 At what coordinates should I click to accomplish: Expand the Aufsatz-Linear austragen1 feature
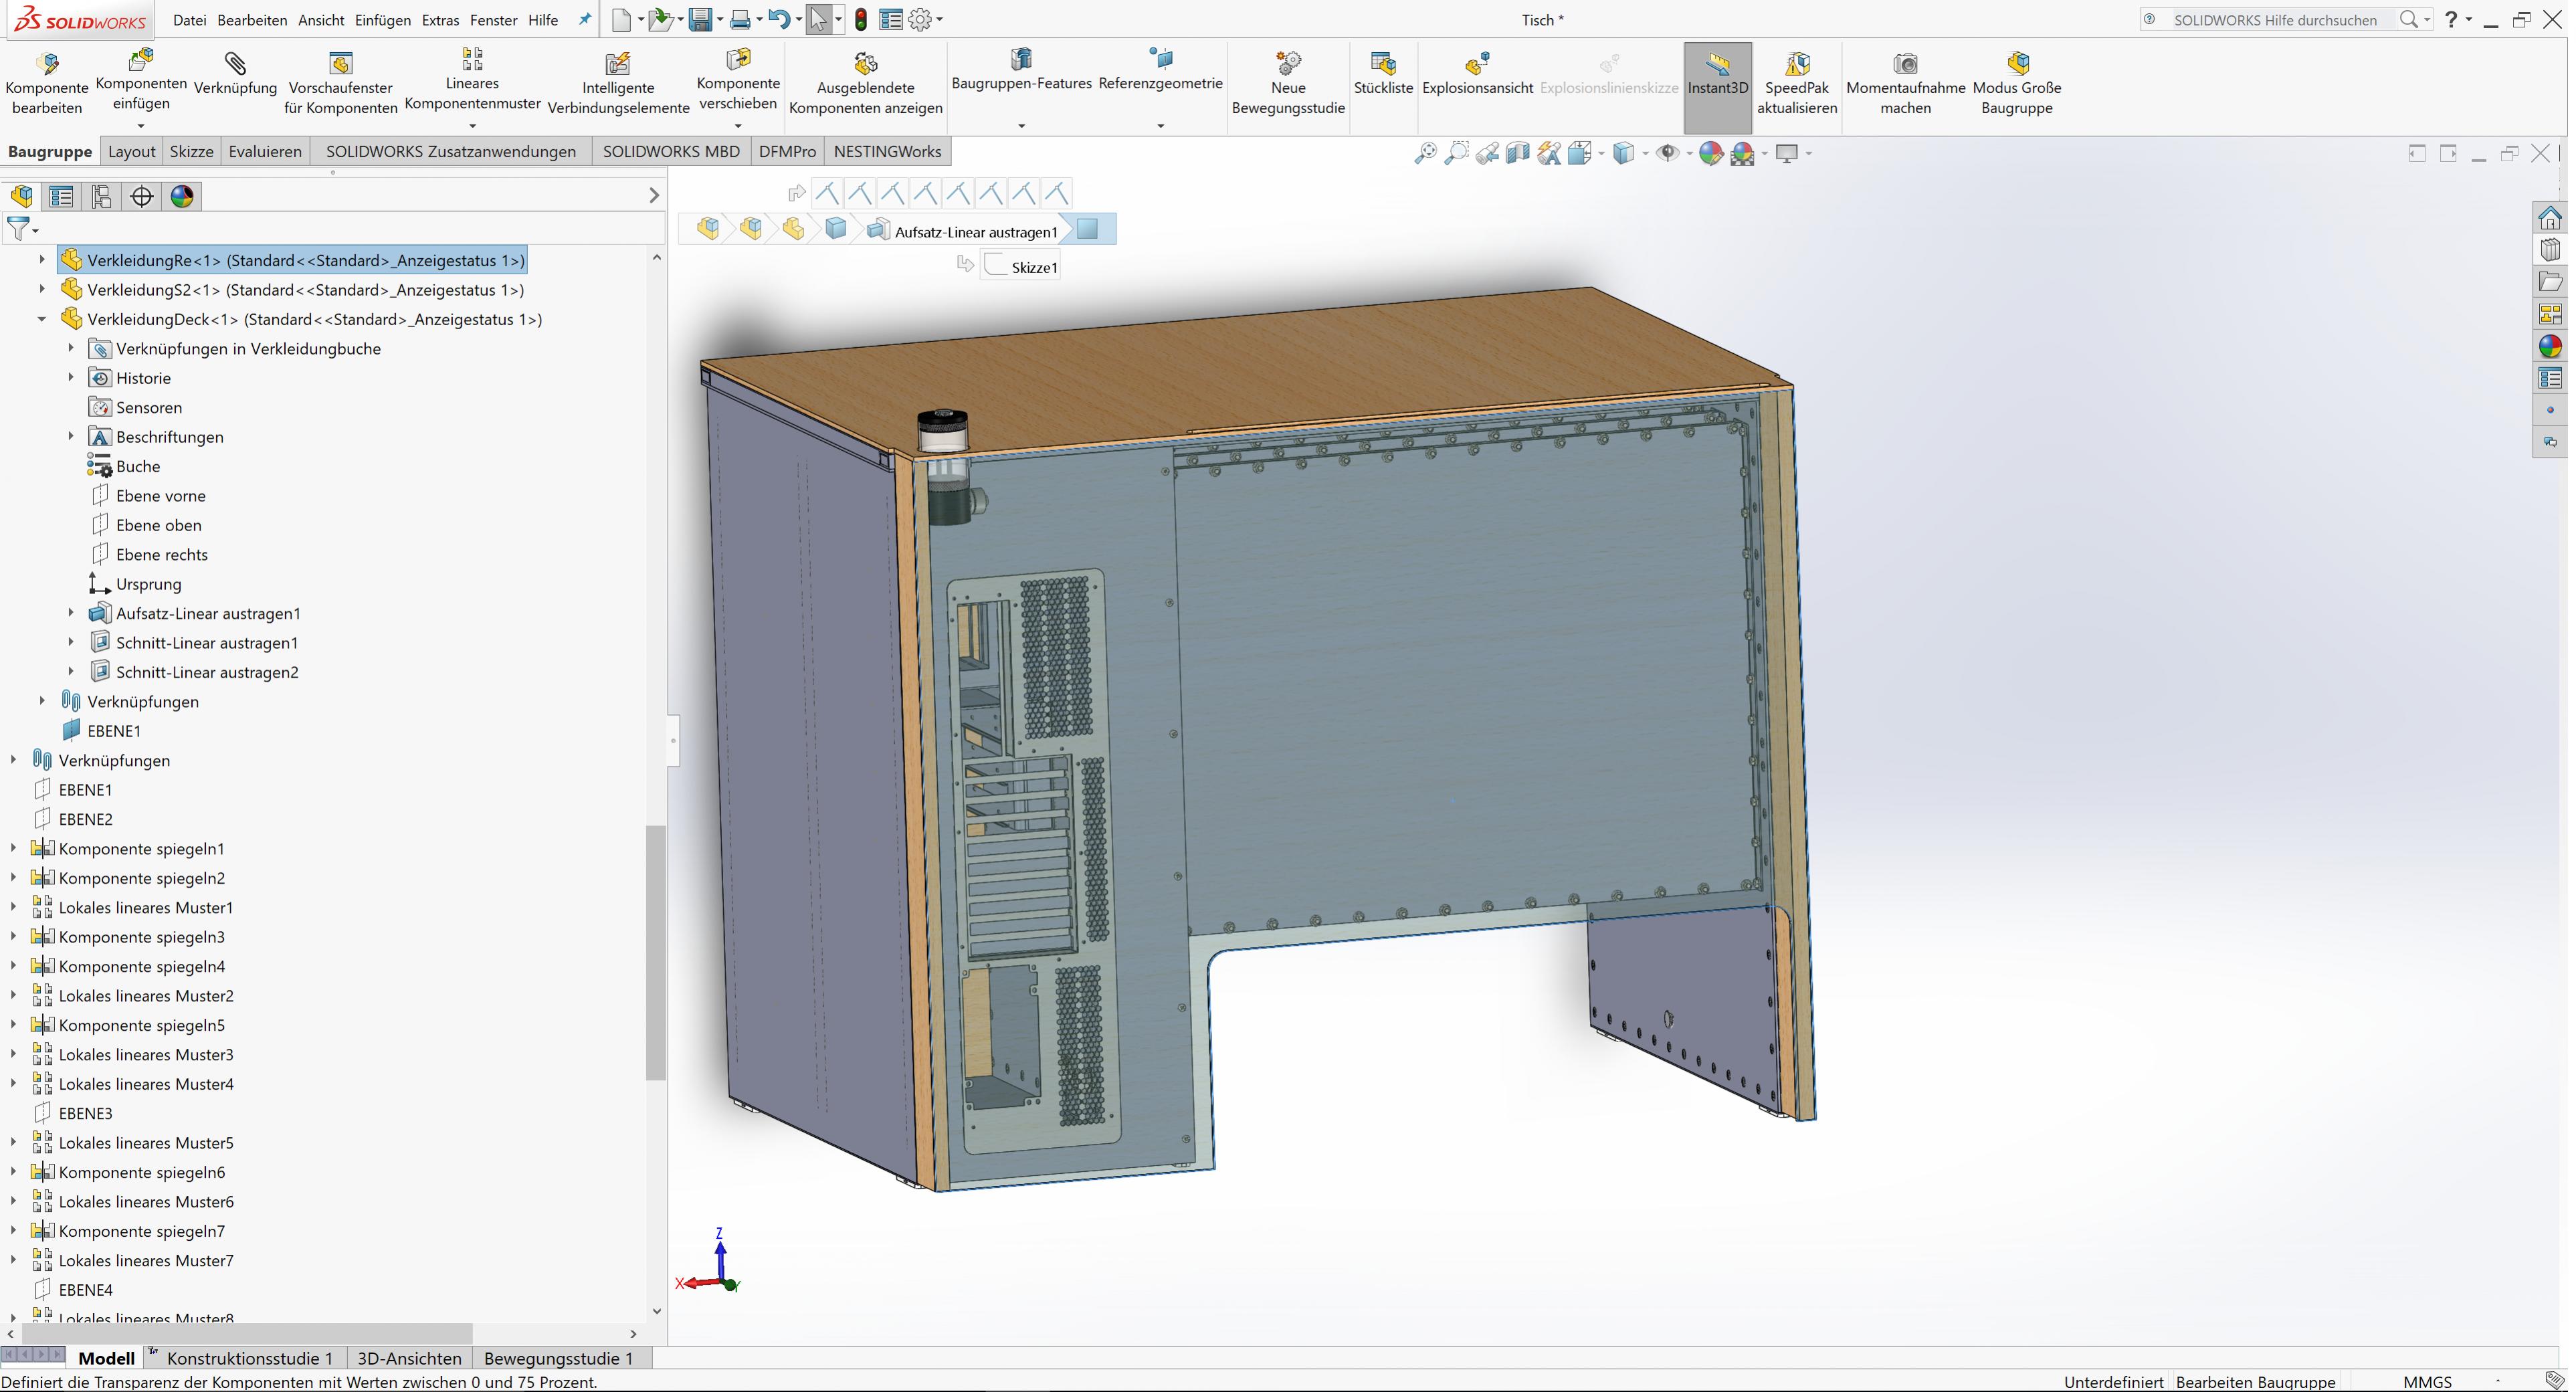tap(71, 613)
